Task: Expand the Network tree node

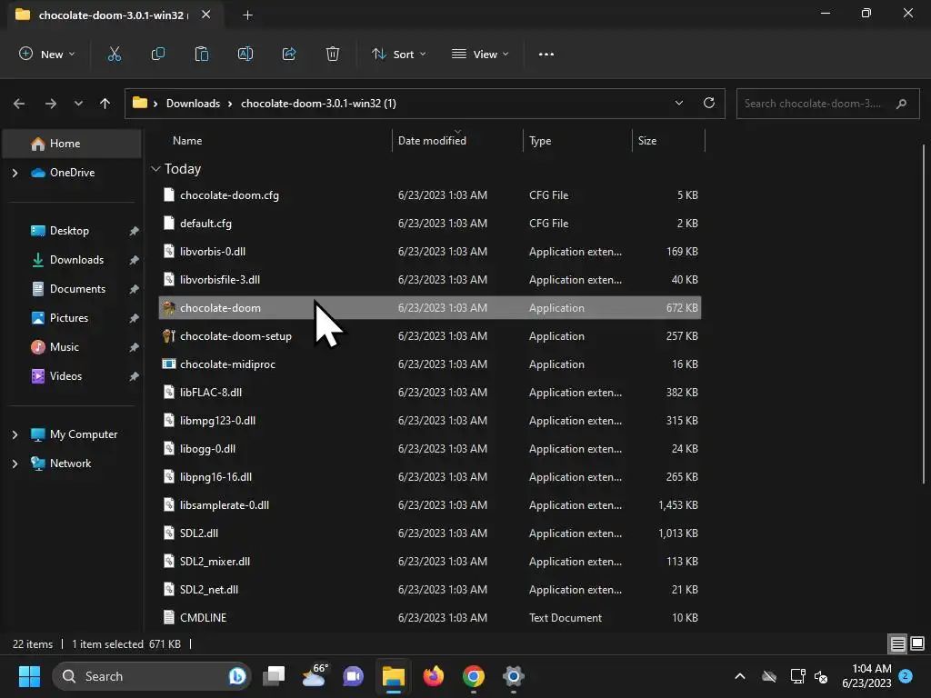Action: [15, 464]
